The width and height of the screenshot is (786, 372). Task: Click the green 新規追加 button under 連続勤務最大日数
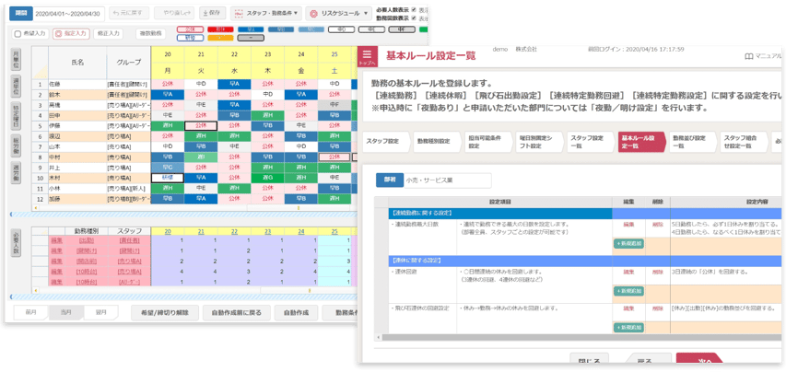pyautogui.click(x=629, y=244)
